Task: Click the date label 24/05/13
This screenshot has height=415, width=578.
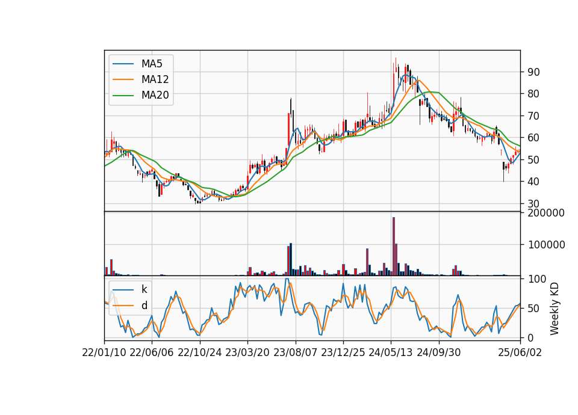Action: [x=391, y=352]
